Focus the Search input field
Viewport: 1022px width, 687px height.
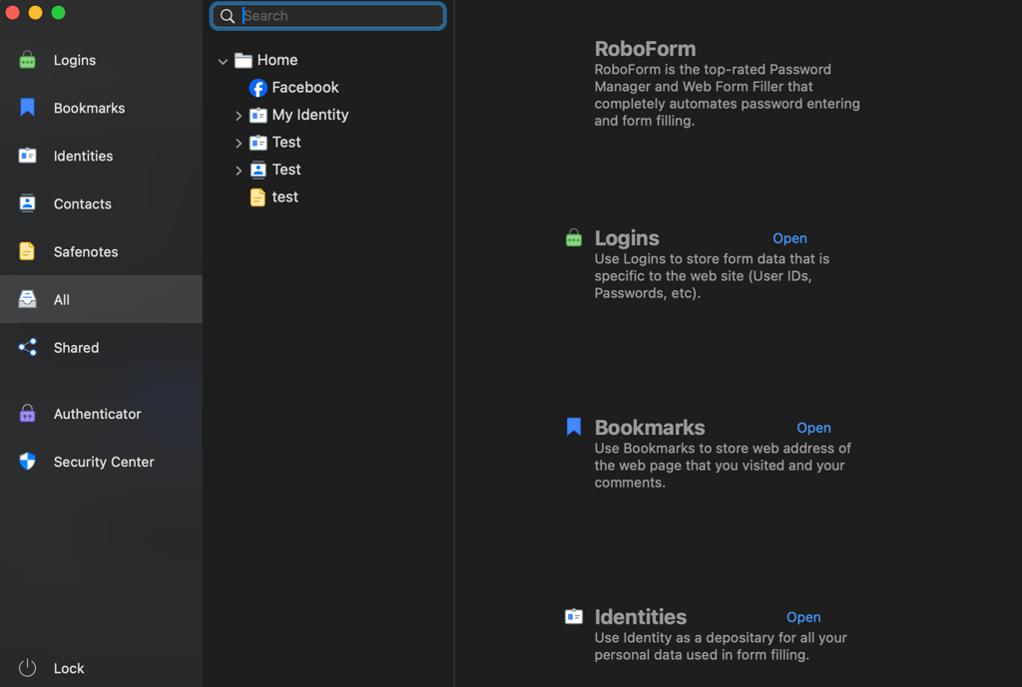328,16
